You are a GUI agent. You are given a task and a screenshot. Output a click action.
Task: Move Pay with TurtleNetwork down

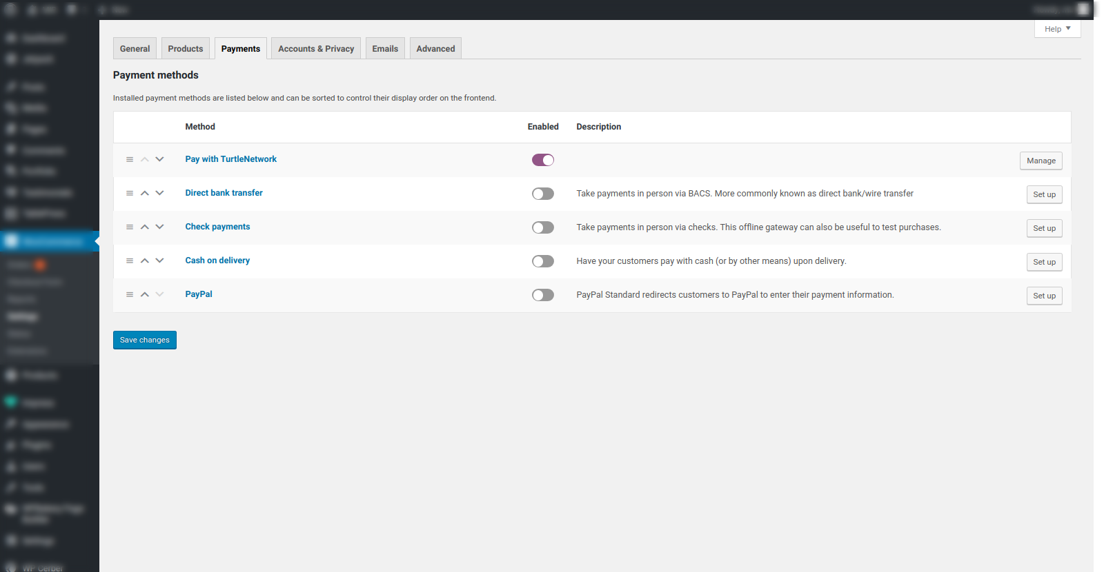click(159, 160)
